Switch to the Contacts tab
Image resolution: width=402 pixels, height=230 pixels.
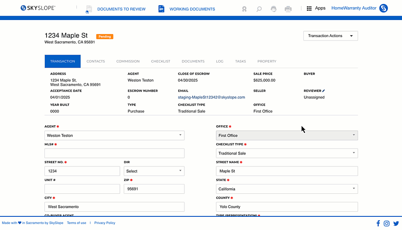(x=96, y=61)
